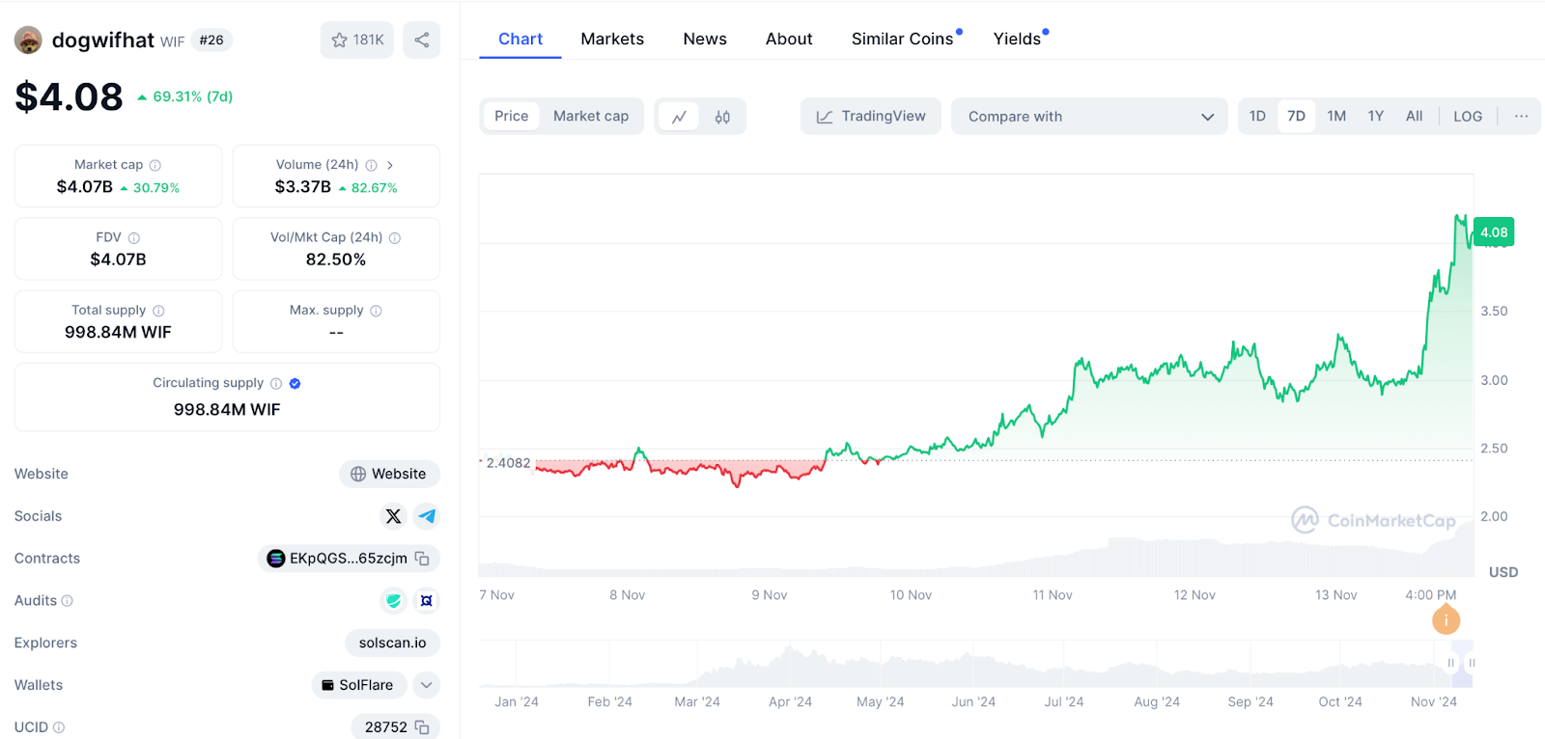
Task: Click the 4.08 current price label
Action: [1494, 233]
